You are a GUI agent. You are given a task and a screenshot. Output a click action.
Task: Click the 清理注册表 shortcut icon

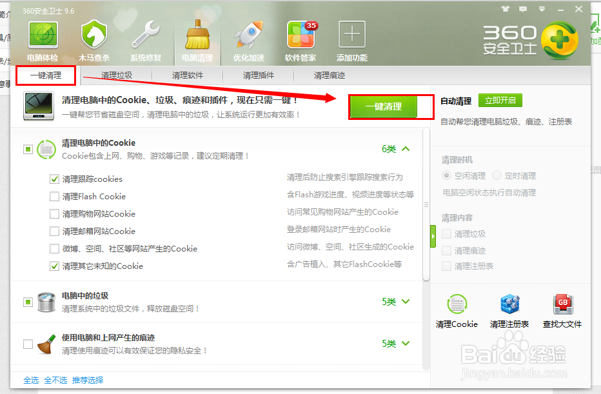pos(510,304)
